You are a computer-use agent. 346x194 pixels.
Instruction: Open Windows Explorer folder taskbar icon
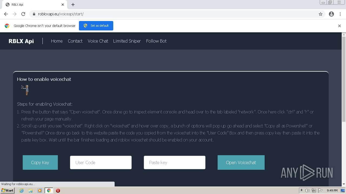31,190
